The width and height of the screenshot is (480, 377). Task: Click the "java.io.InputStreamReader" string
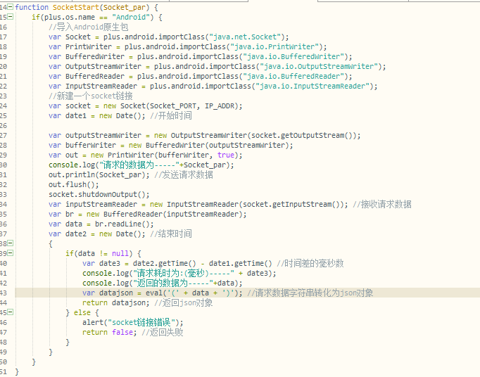coord(312,87)
